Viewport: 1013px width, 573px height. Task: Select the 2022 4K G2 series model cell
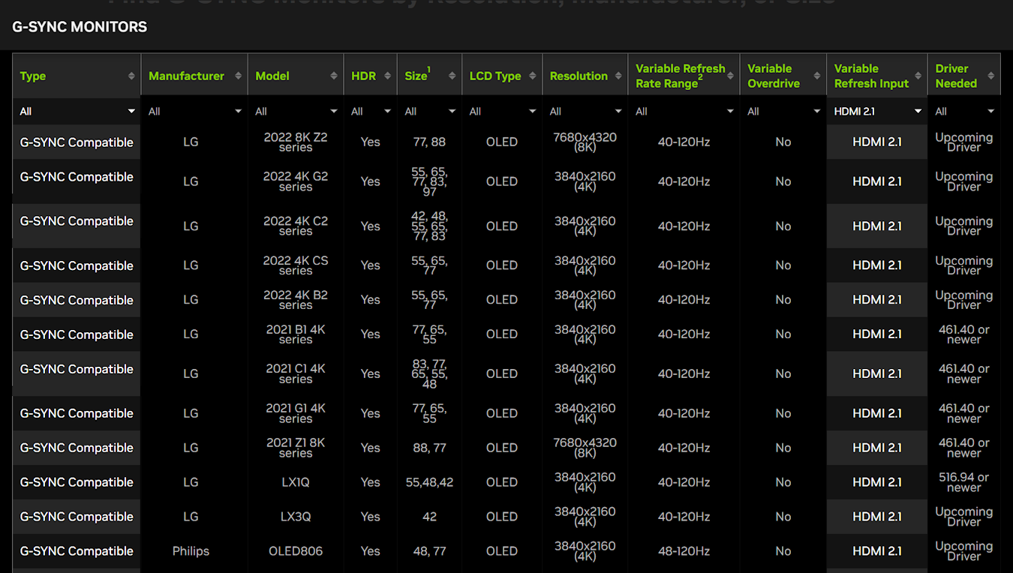296,181
